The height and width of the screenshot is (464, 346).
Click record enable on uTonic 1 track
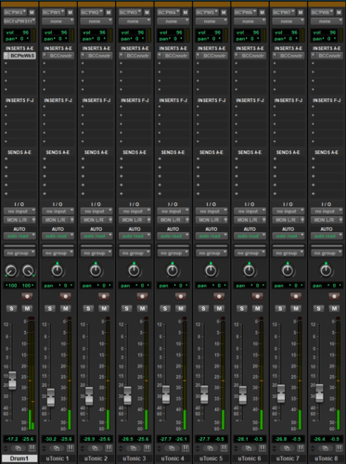65,296
